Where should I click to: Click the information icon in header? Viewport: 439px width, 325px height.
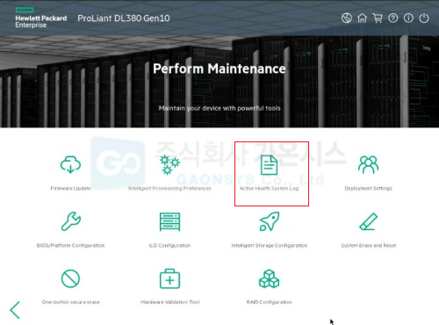pyautogui.click(x=408, y=18)
